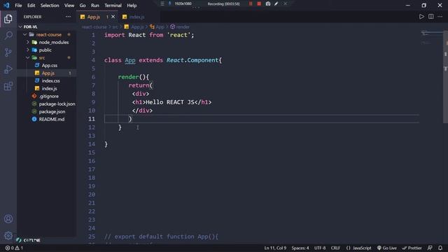
Task: Change UTF-8 file encoding
Action: pyautogui.click(x=320, y=248)
